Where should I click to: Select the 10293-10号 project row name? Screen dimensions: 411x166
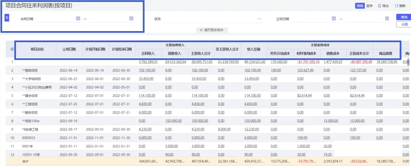pos(30,155)
